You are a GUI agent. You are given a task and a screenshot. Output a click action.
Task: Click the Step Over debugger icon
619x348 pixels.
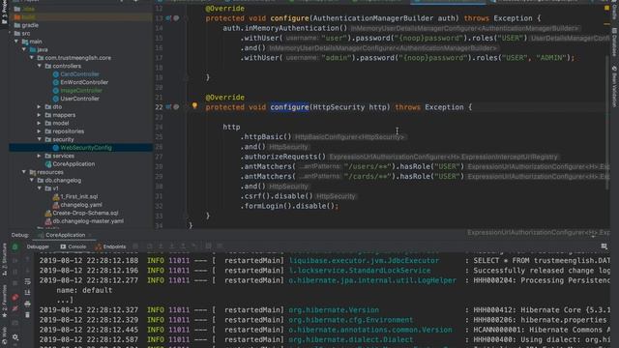tap(150, 246)
